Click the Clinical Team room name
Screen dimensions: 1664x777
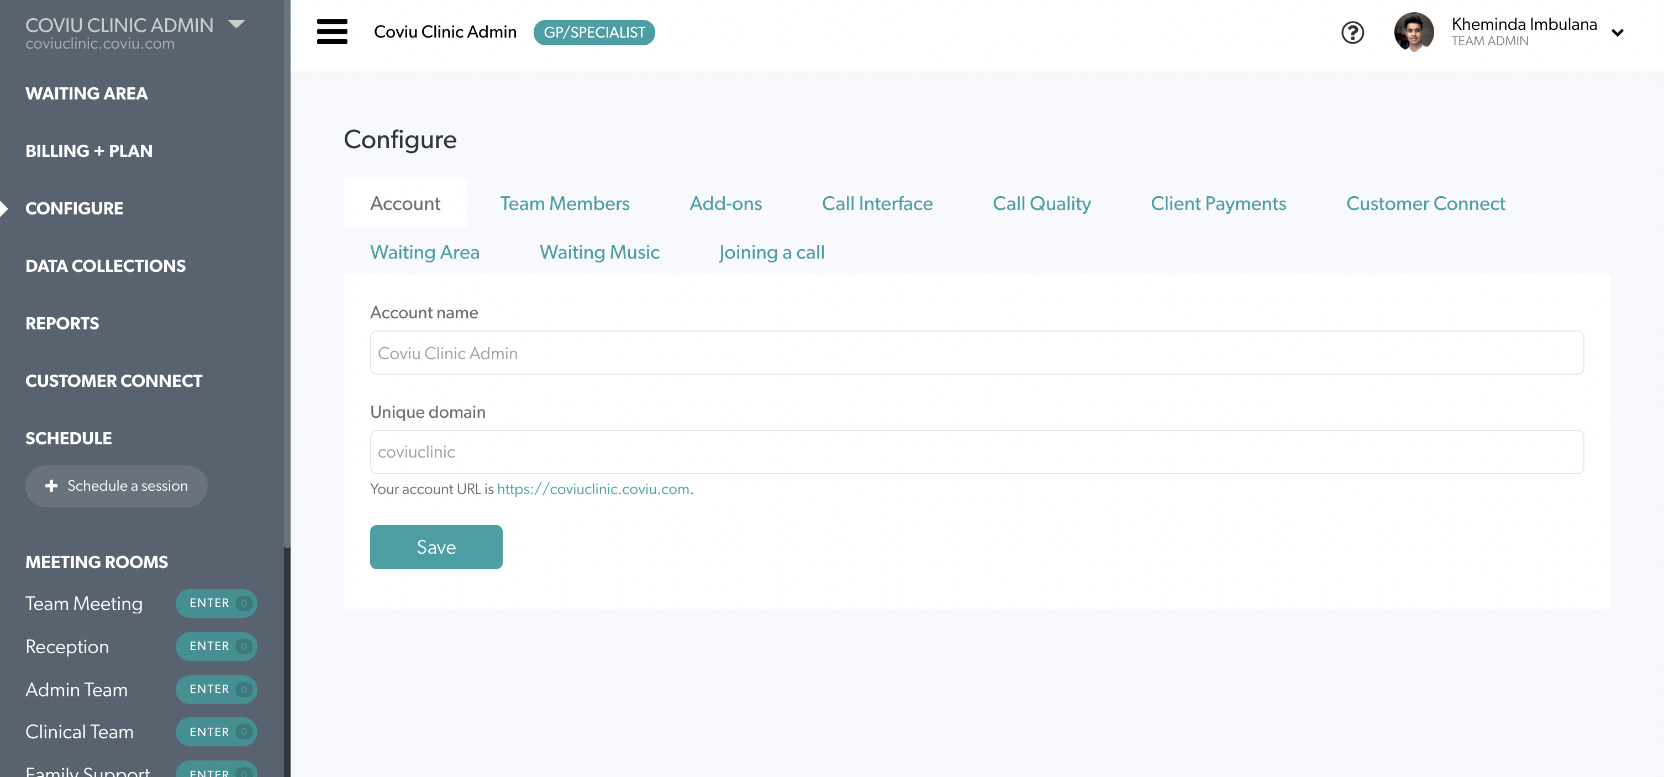pyautogui.click(x=80, y=732)
